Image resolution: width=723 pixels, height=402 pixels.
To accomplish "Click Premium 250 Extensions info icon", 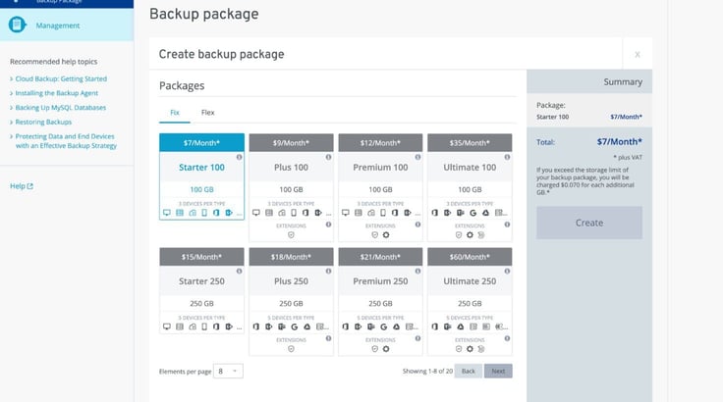I will coord(417,338).
